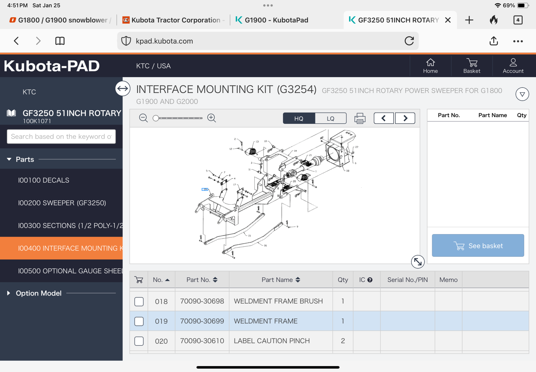Click the See basket button

click(x=478, y=246)
